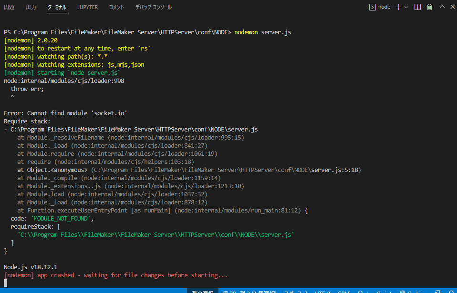
Task: Maximize the panel with the up chevron
Action: click(442, 7)
